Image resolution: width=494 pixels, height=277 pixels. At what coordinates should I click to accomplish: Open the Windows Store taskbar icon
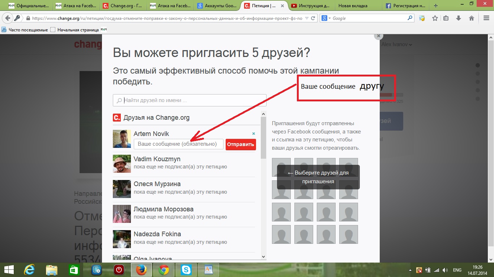coord(74,269)
